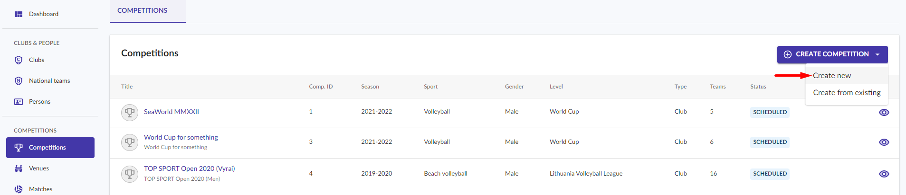The width and height of the screenshot is (906, 195).
Task: Expand Create Competition dropdown arrow
Action: click(877, 54)
